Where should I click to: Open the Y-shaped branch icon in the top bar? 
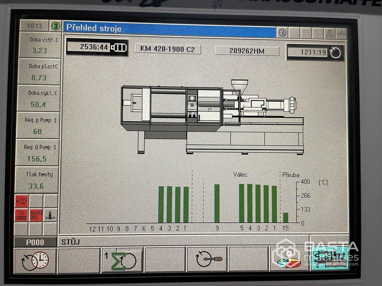pyautogui.click(x=330, y=33)
